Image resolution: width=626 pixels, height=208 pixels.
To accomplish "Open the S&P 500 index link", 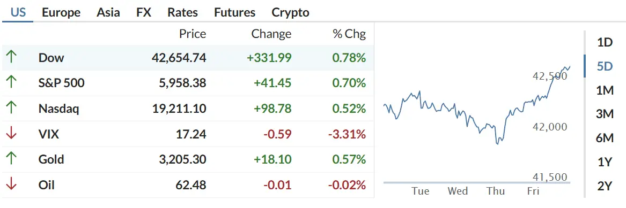I will pyautogui.click(x=62, y=83).
